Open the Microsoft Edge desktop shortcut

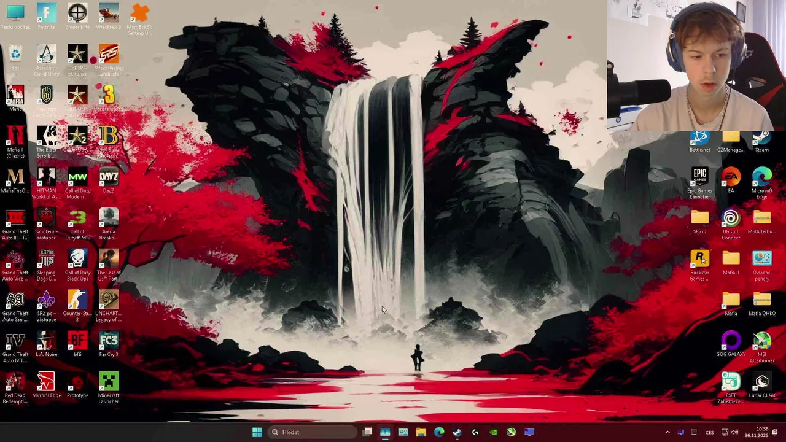tap(762, 184)
